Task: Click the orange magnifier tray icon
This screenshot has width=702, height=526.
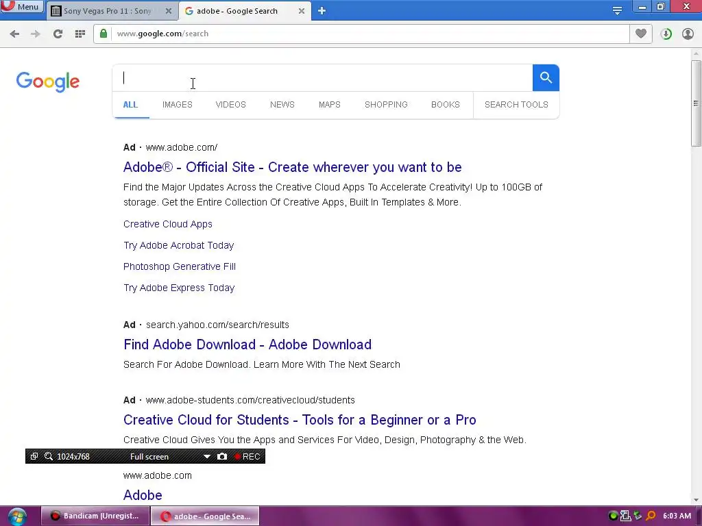Action: pyautogui.click(x=651, y=516)
